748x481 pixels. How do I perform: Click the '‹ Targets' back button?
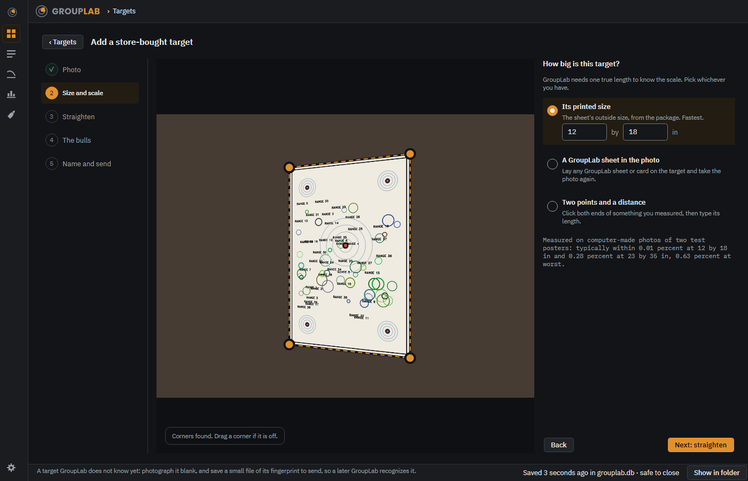pos(63,42)
